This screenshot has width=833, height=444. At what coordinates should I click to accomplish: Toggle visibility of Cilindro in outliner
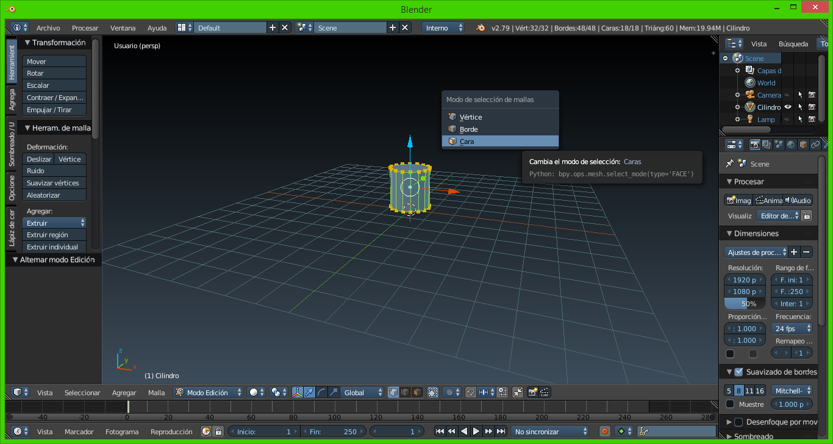coord(788,107)
